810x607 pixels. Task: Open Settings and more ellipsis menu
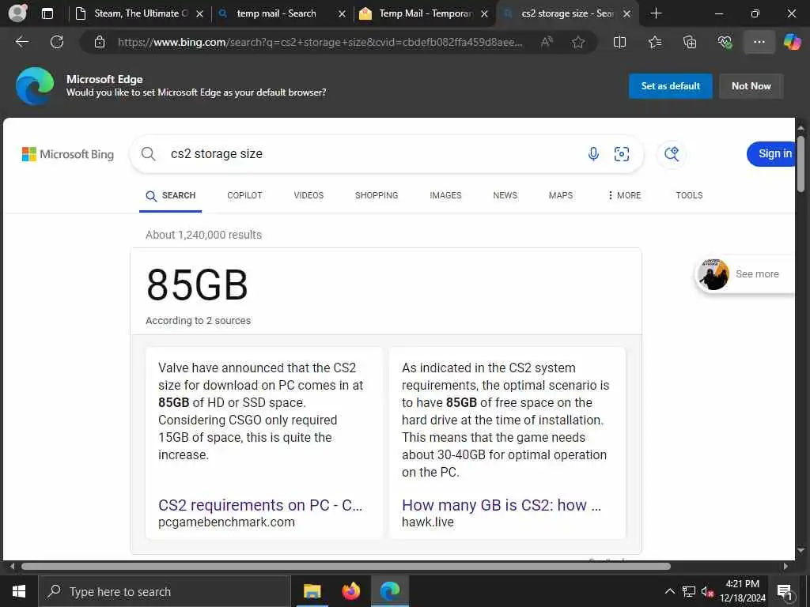point(759,42)
